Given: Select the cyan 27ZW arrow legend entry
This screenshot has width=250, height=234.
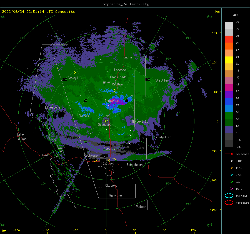Looking at the screenshot, I should pos(229,175).
